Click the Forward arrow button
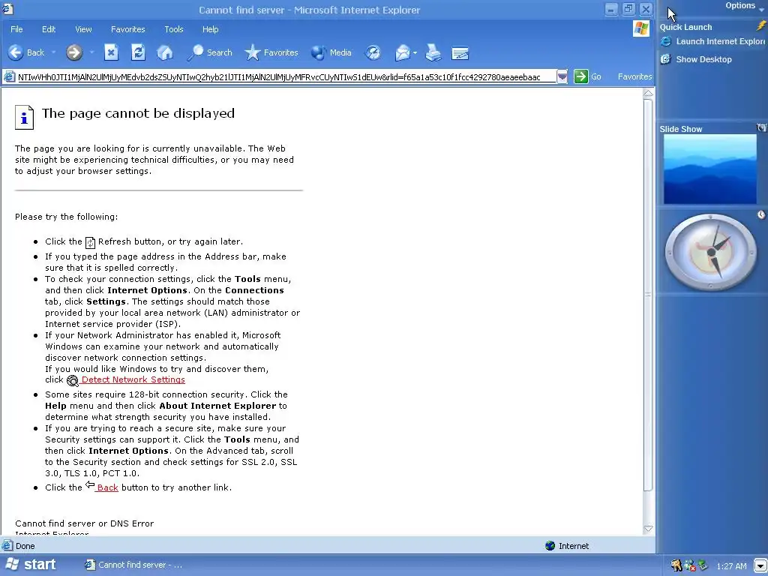Screen dimensions: 768x576 (x=74, y=52)
